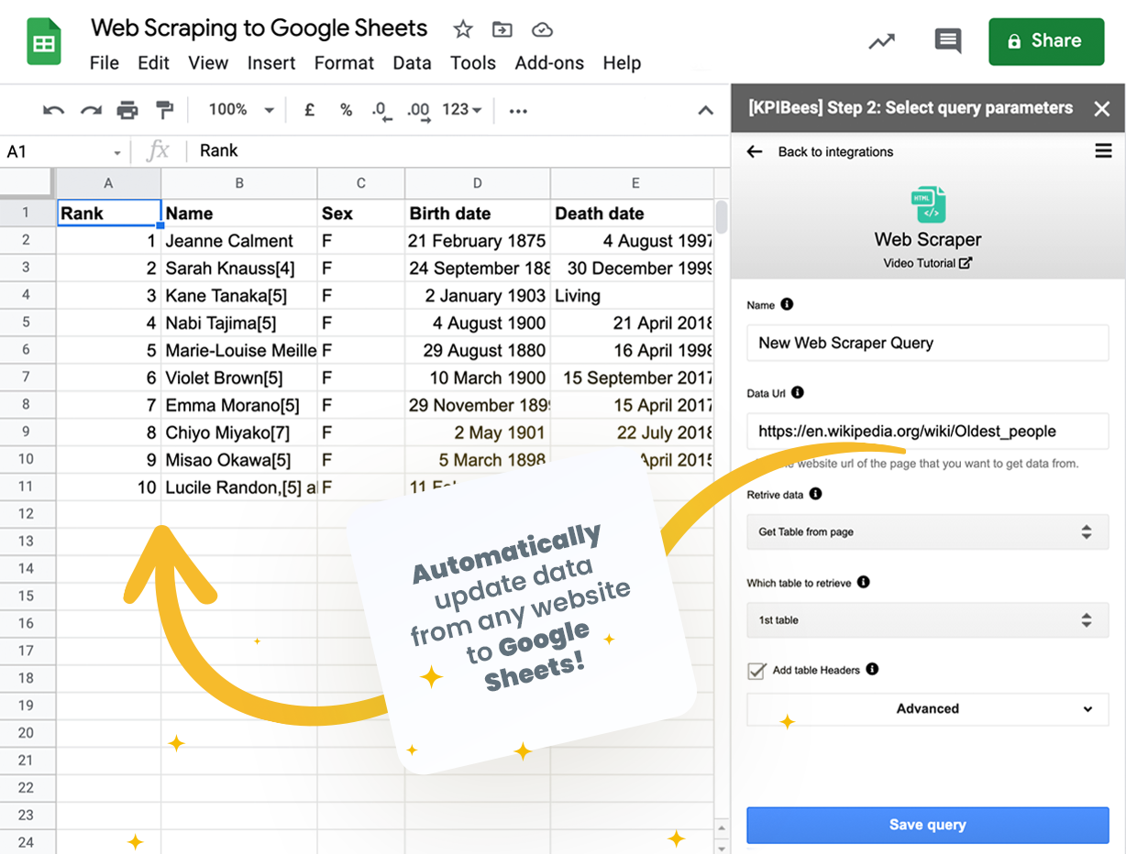Open the 1st table dropdown

(928, 620)
